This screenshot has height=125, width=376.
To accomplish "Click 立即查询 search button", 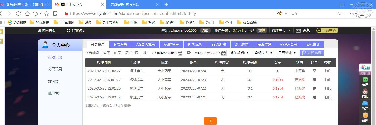I will click(312, 53).
